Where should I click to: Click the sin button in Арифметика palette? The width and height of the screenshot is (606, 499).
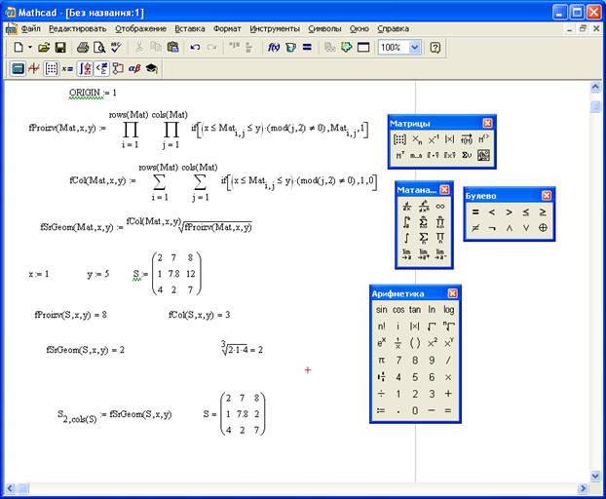click(382, 310)
